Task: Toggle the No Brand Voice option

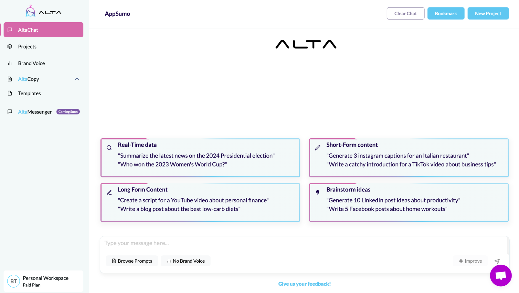Action: pos(186,261)
